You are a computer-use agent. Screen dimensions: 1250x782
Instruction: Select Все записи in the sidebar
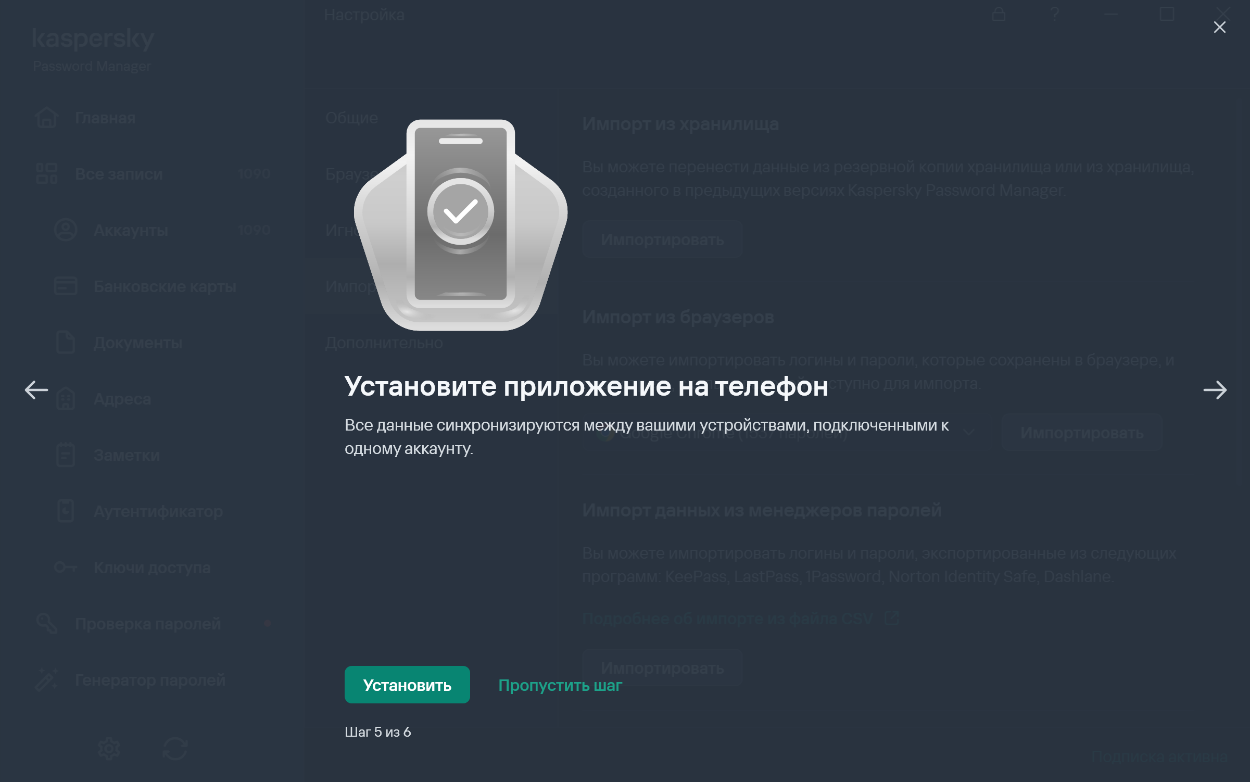coord(119,174)
